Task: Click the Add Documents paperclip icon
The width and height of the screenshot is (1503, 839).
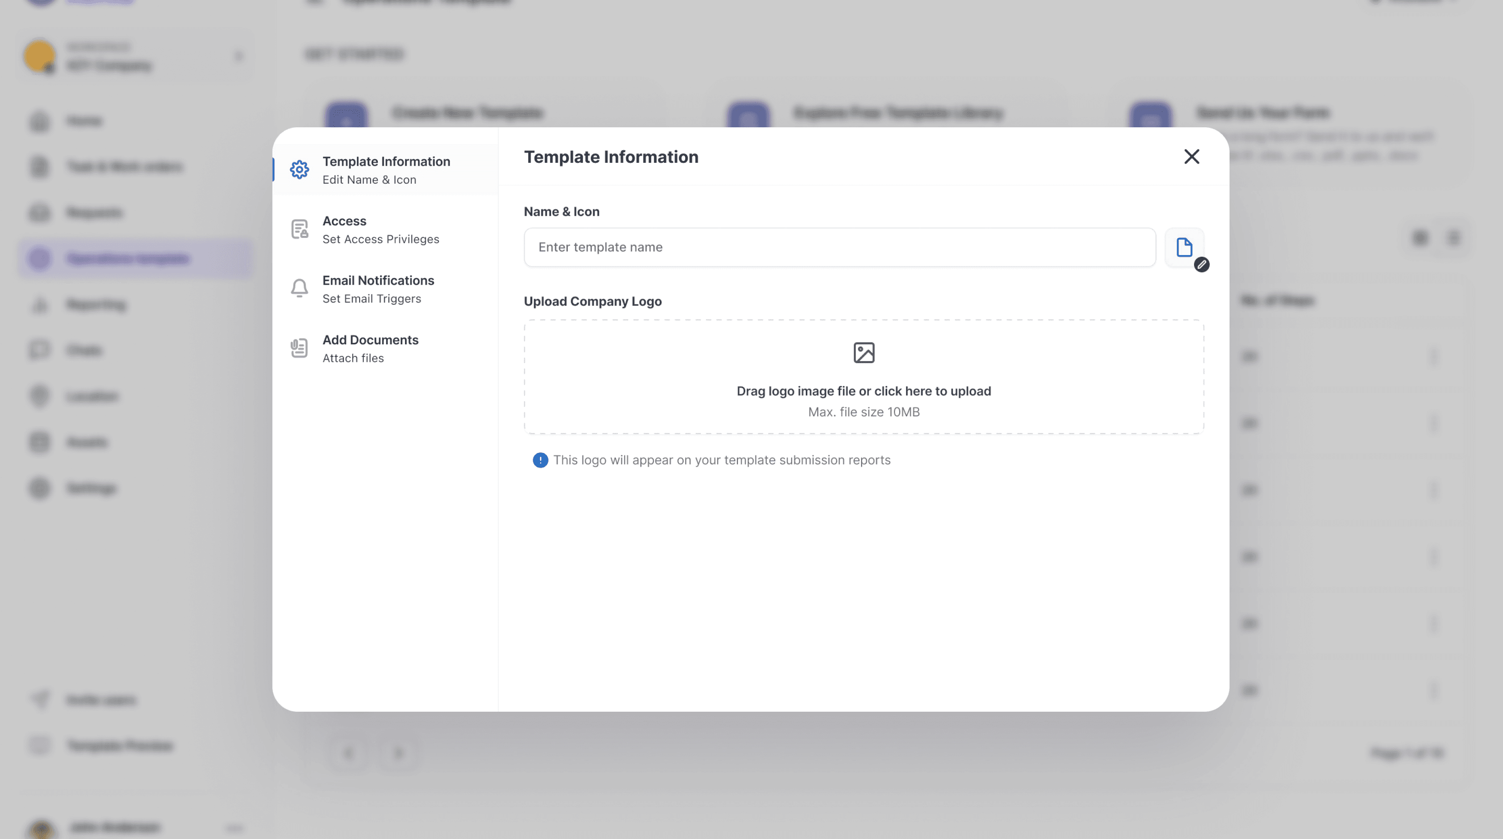Action: [299, 348]
